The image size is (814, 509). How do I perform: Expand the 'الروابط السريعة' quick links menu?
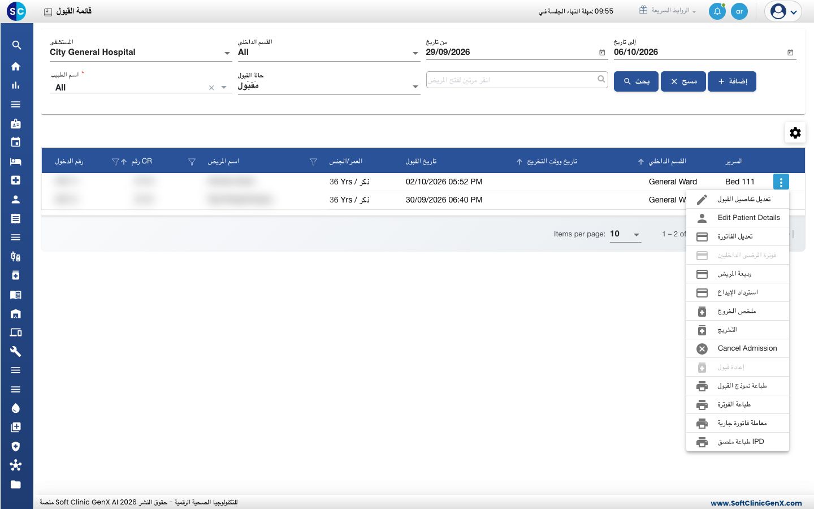point(668,10)
